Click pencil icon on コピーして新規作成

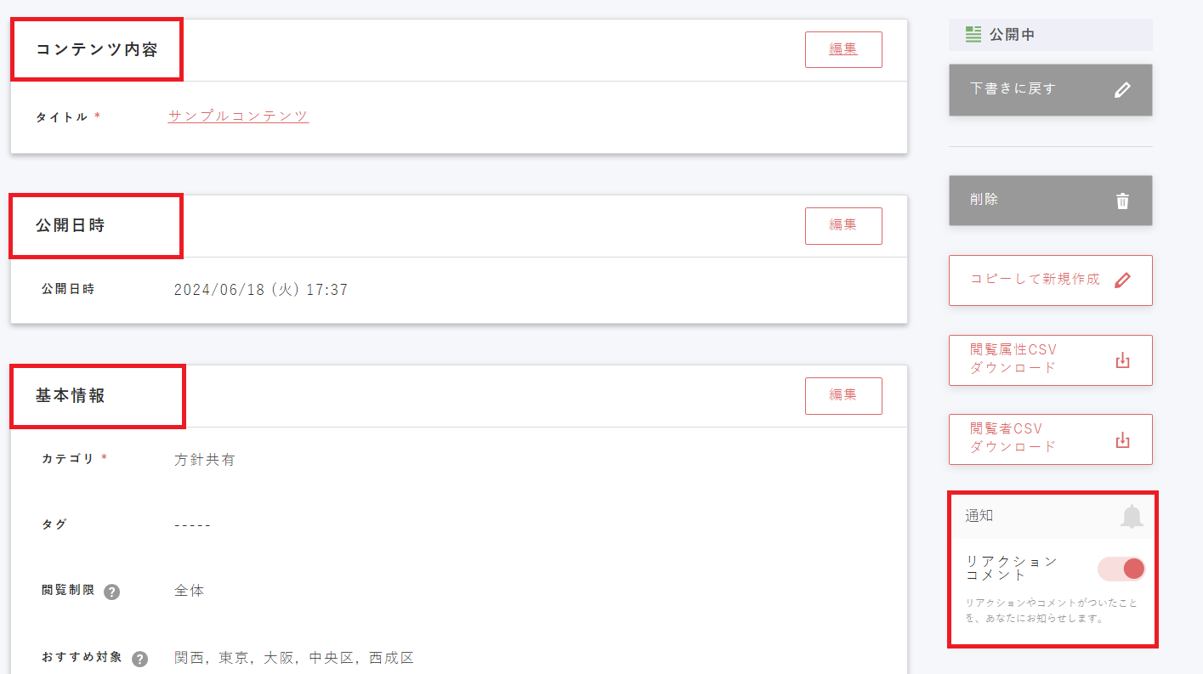pos(1122,280)
